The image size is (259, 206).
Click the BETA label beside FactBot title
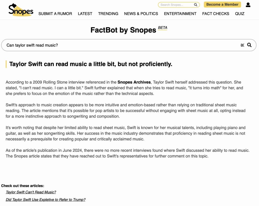coord(162,28)
